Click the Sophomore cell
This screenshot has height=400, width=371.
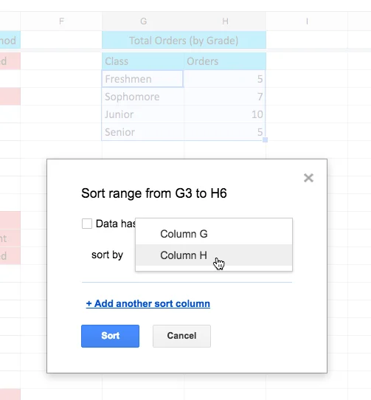pos(143,97)
